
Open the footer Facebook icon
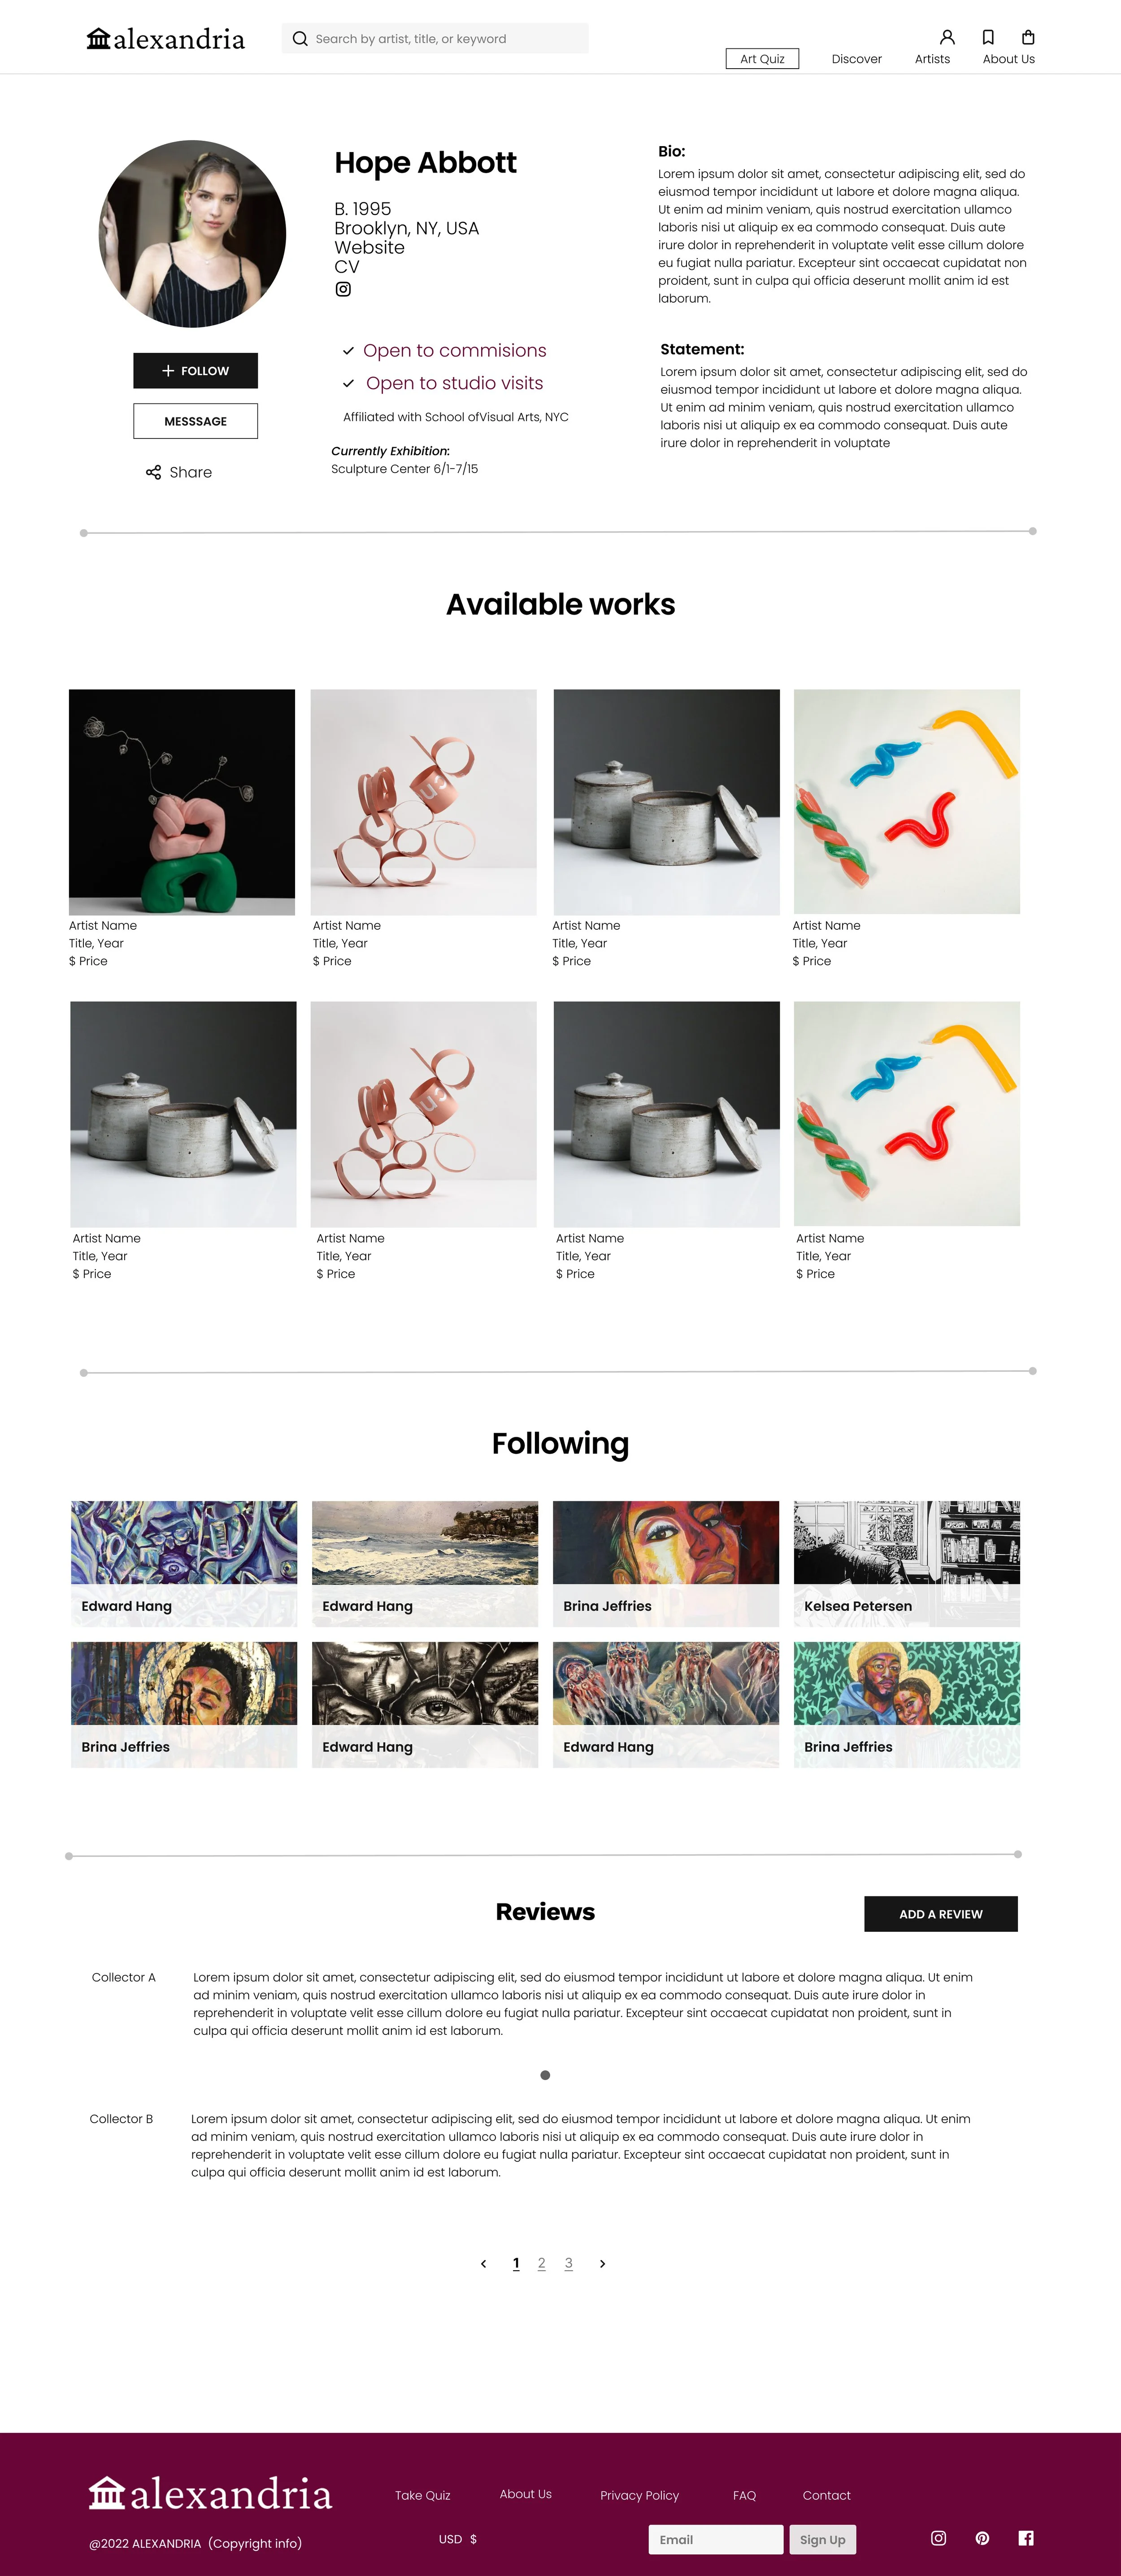pos(1026,2538)
